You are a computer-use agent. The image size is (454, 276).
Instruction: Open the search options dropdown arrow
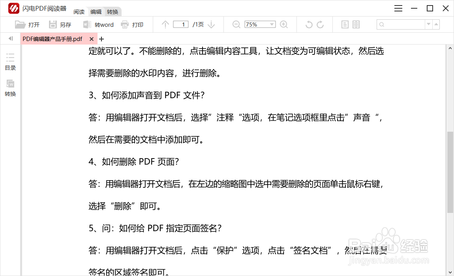pos(428,24)
